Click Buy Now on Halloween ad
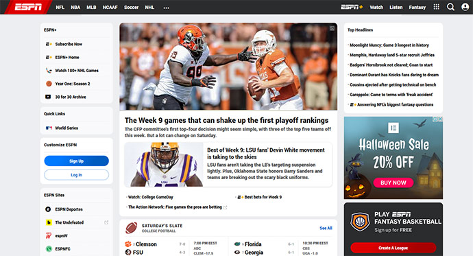The height and width of the screenshot is (256, 473). pyautogui.click(x=393, y=183)
